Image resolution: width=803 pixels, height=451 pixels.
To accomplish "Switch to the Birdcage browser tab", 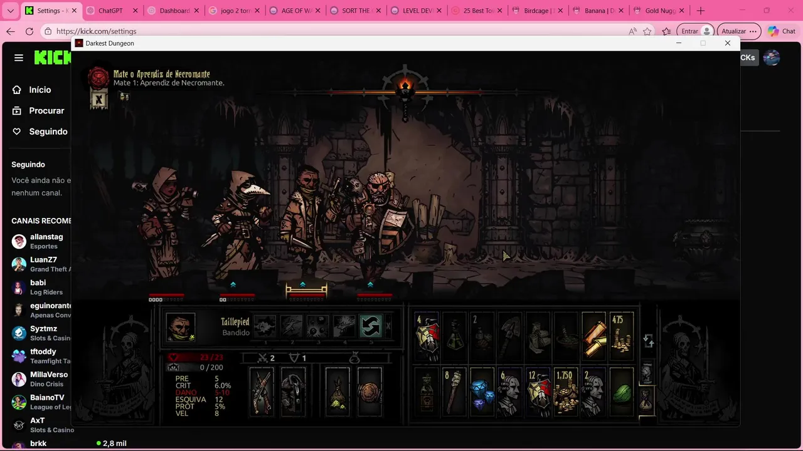I will click(x=538, y=11).
